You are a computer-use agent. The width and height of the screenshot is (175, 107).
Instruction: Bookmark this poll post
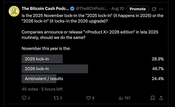[x=153, y=98]
